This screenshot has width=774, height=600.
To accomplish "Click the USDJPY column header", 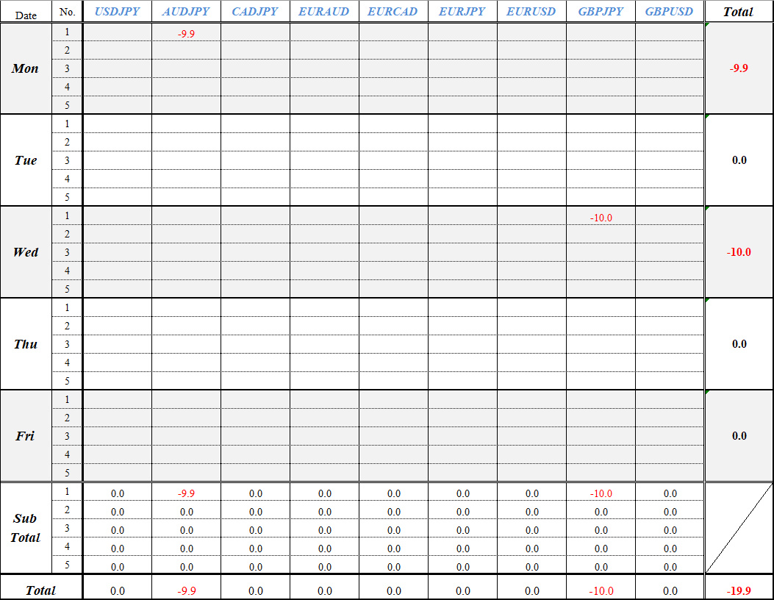I will (117, 12).
